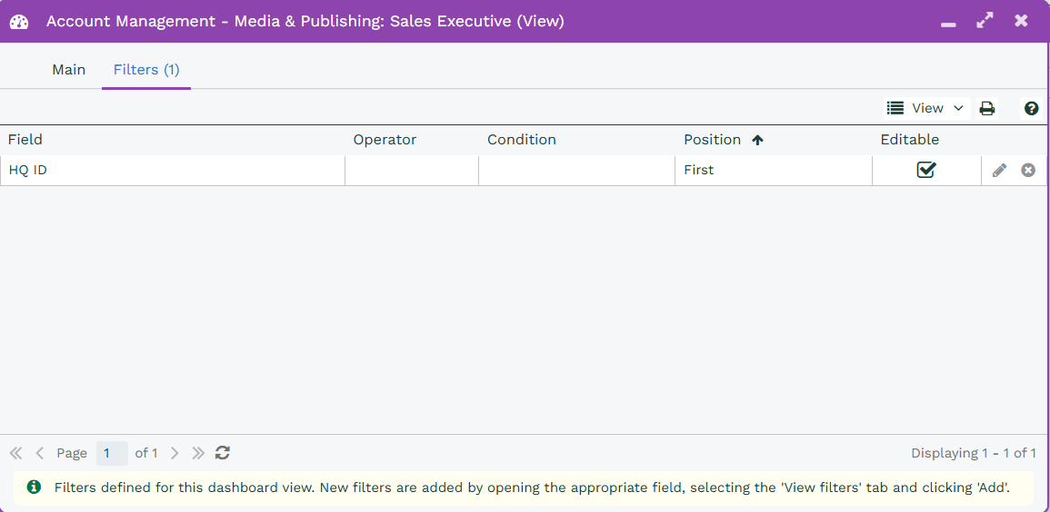Refresh the filters grid
The height and width of the screenshot is (512, 1050).
pos(223,452)
